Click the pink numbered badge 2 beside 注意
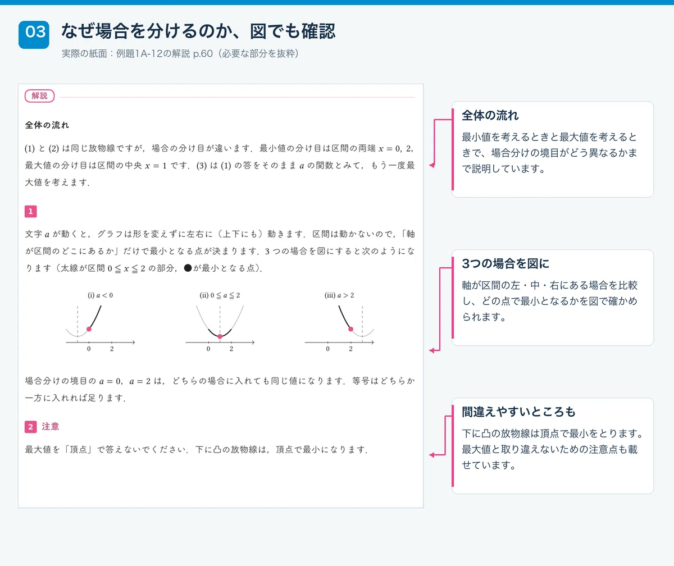The image size is (674, 566). click(31, 427)
